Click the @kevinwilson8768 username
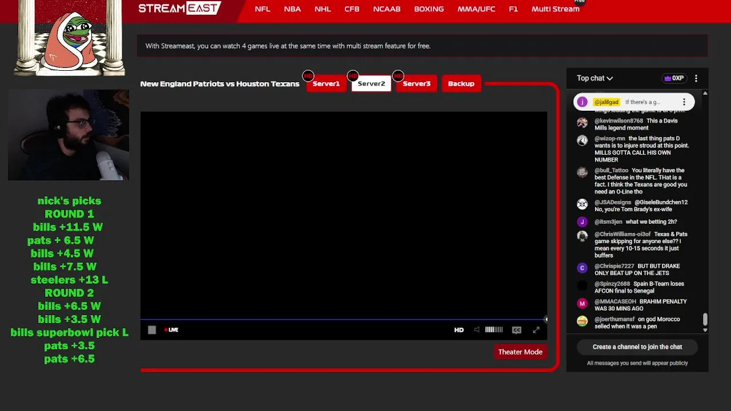Viewport: 731px width, 411px height. pos(618,121)
